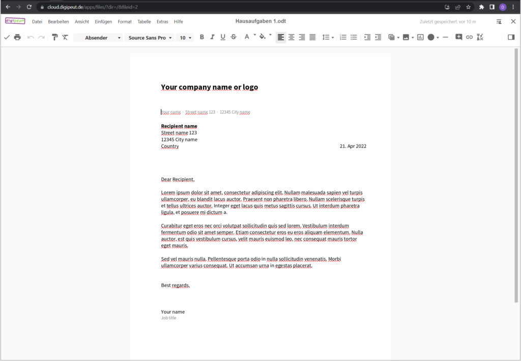Expand the table insert dropdown arrow
Screen dimensions: 521x361
pos(398,38)
